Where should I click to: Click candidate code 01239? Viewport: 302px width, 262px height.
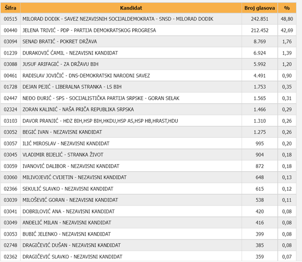10,53
